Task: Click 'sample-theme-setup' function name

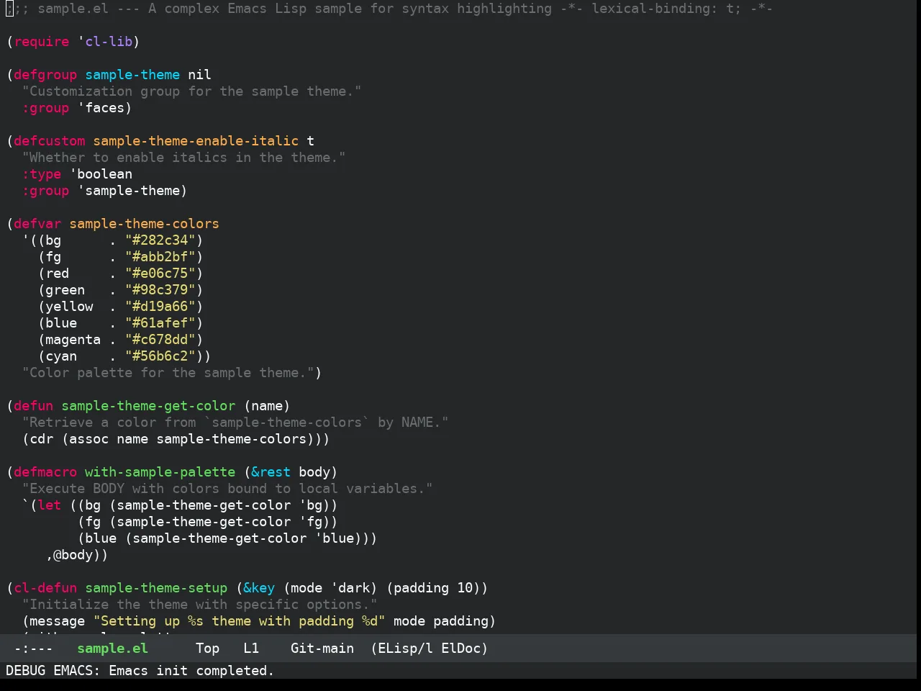Action: [x=156, y=588]
